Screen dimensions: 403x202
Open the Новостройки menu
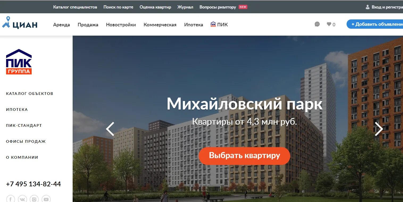tap(121, 25)
